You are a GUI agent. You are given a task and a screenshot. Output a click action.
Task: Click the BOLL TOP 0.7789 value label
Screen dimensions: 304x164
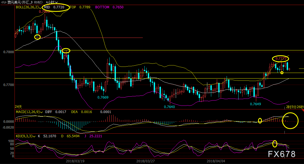80,7
